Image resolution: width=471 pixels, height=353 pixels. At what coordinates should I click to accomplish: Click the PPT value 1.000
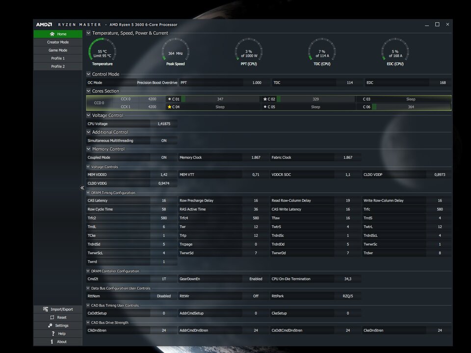[x=257, y=82]
